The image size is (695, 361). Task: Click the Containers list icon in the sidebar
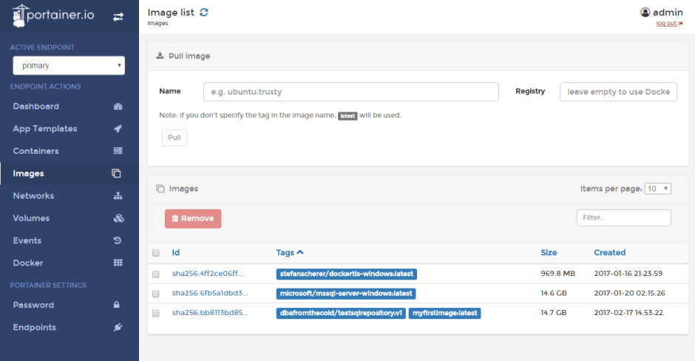point(118,151)
